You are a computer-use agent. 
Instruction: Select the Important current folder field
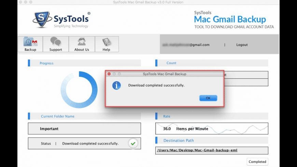[x=84, y=128]
